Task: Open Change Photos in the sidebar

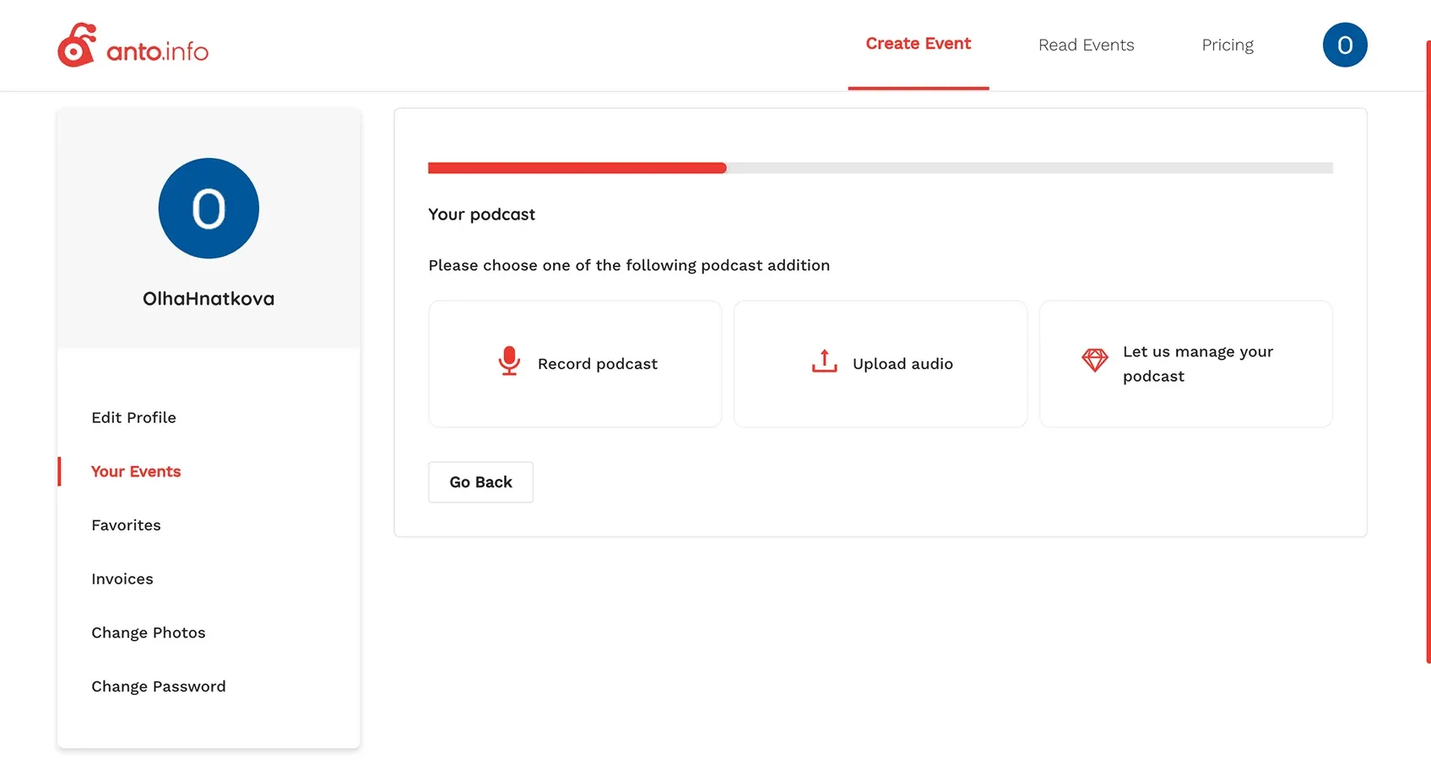Action: (x=149, y=633)
